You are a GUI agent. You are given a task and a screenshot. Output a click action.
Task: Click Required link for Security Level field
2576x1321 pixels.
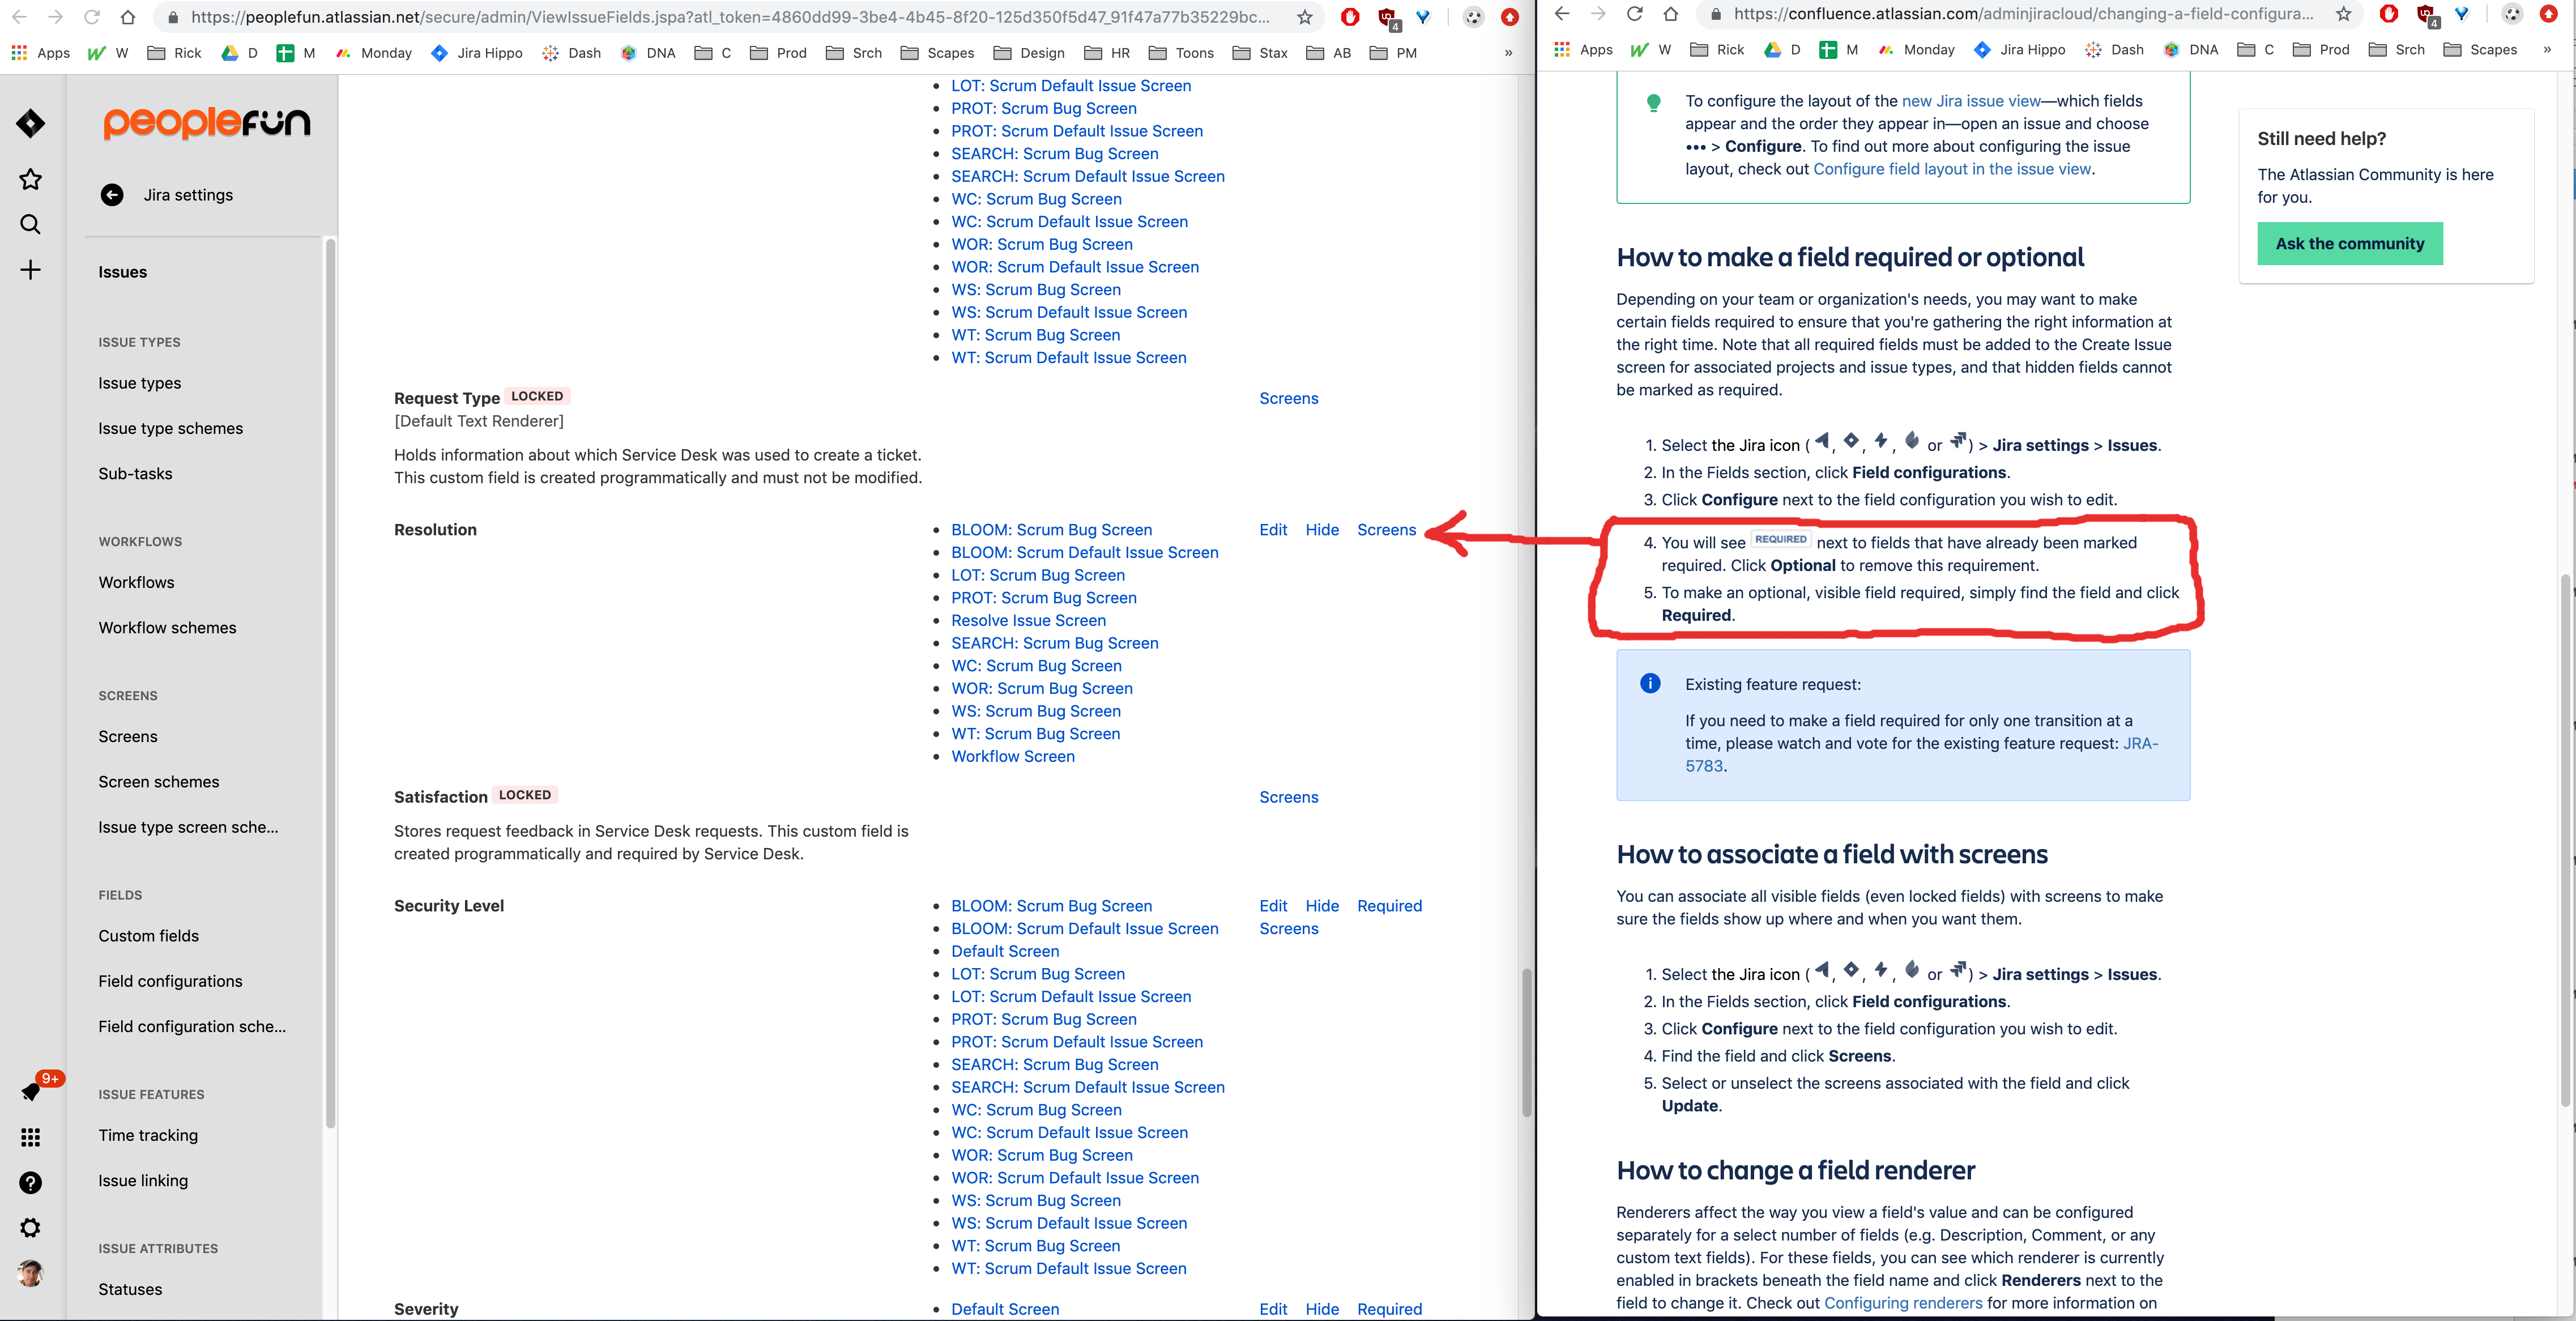point(1389,906)
